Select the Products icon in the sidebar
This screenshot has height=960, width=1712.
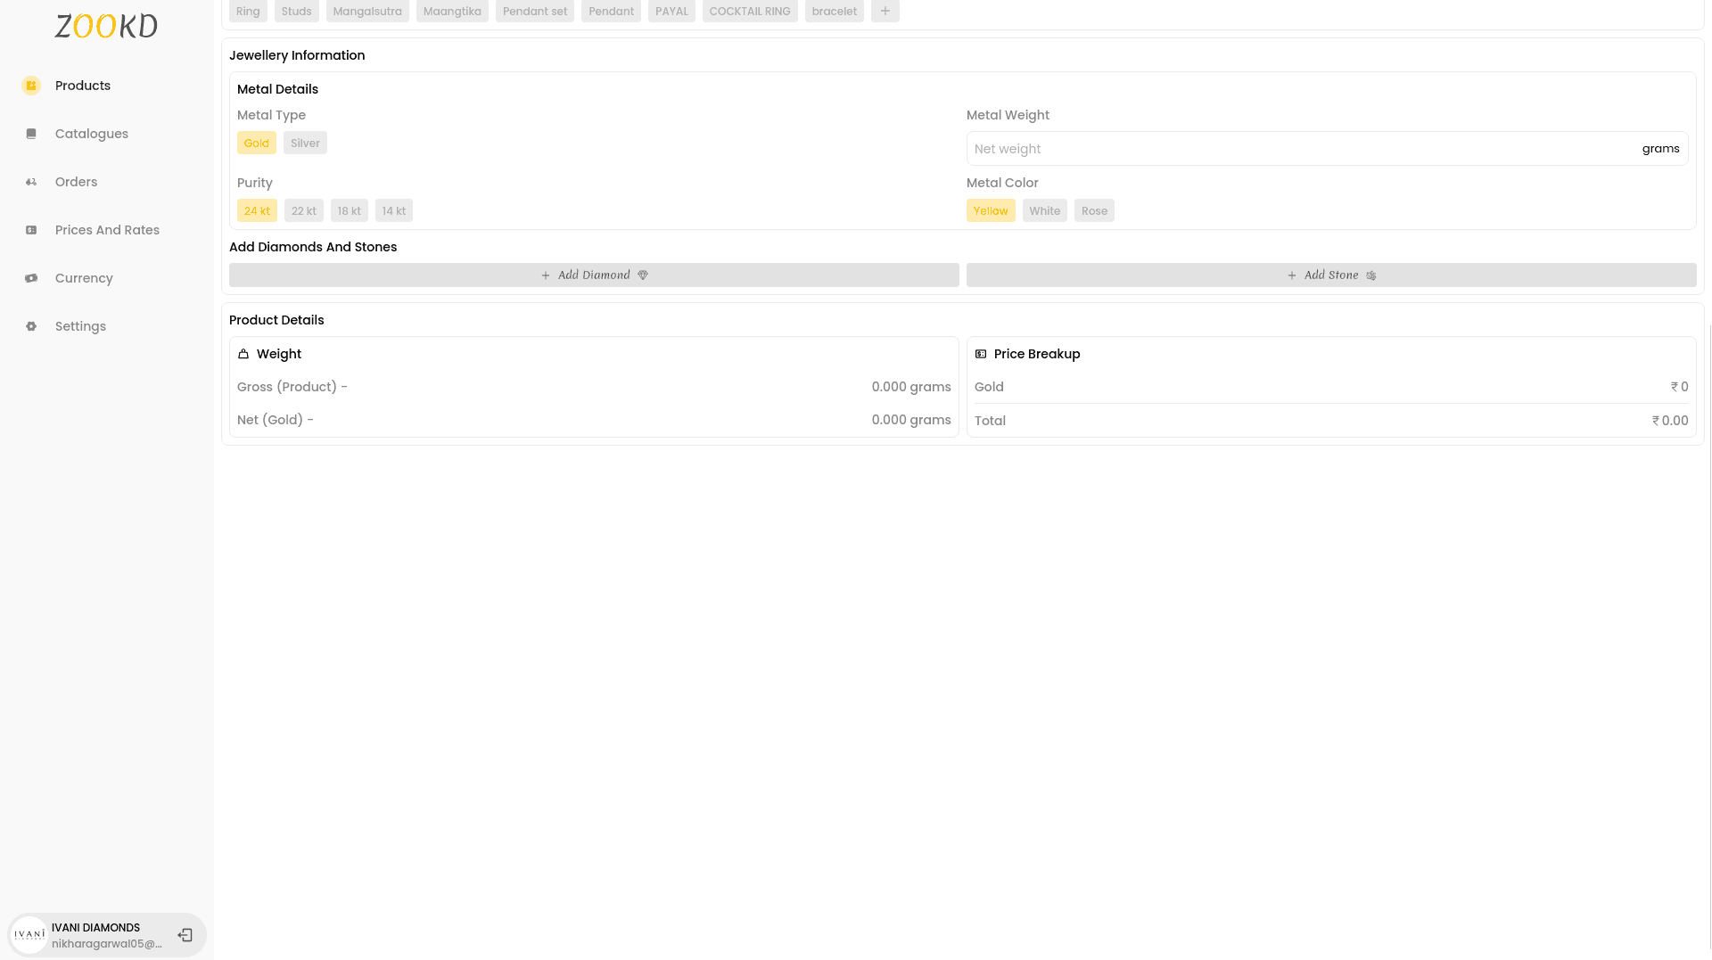coord(31,86)
